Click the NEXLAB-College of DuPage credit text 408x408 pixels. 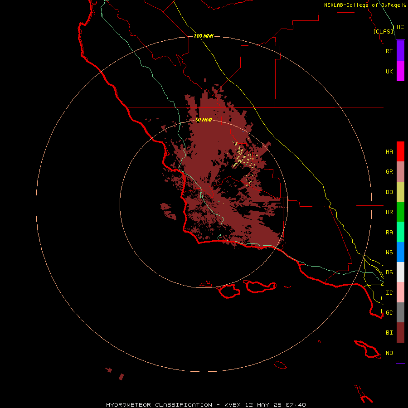pyautogui.click(x=362, y=5)
